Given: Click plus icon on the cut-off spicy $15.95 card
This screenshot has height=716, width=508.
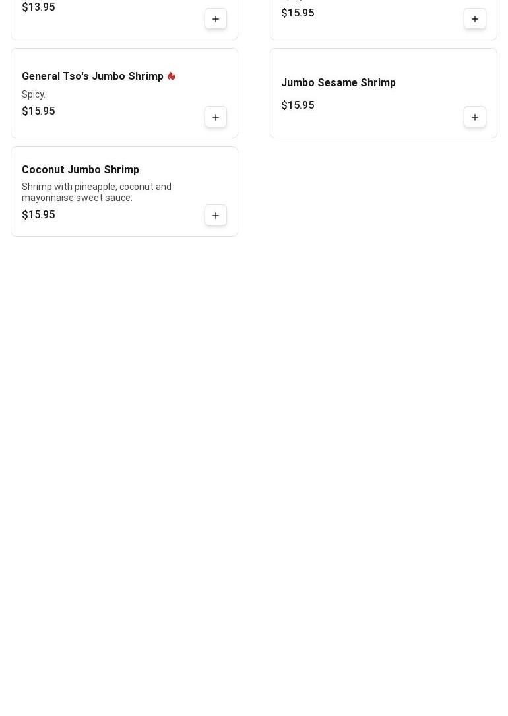Looking at the screenshot, I should tap(474, 19).
